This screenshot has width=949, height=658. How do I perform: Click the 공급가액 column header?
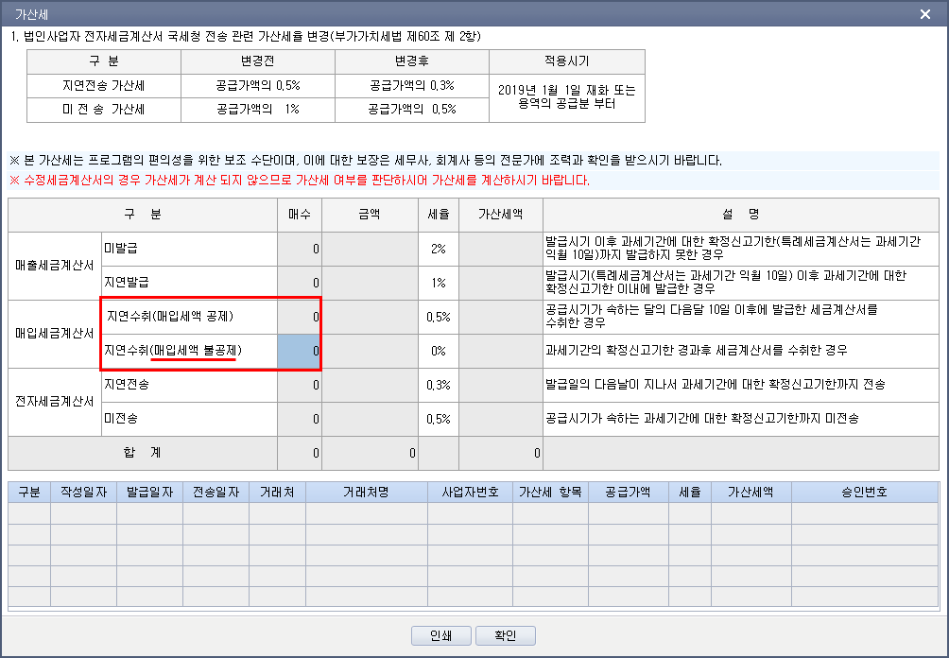tap(629, 493)
